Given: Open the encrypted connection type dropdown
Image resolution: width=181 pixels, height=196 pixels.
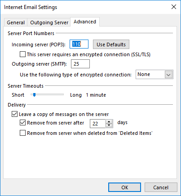Looking at the screenshot, I should tap(155, 74).
